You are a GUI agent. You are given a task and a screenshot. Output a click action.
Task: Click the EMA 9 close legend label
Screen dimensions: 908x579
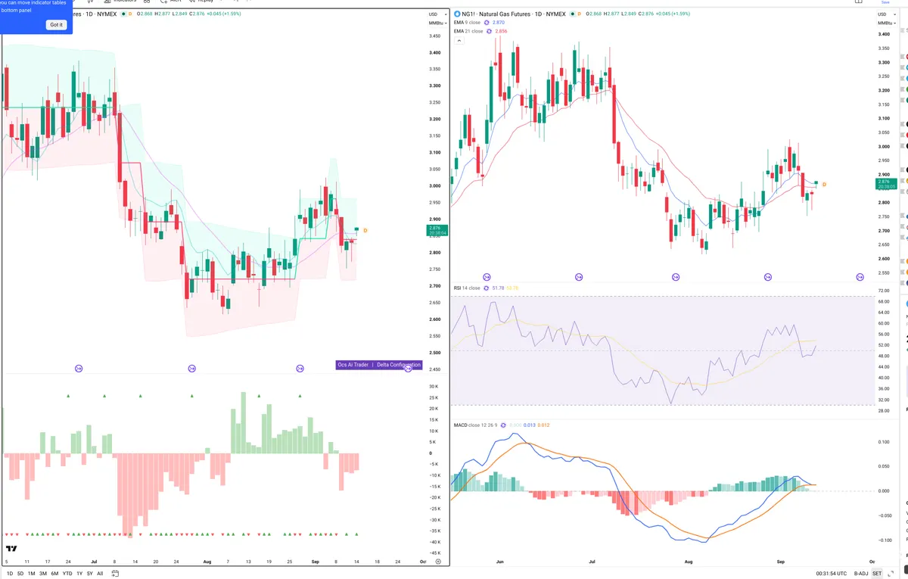[x=468, y=23]
